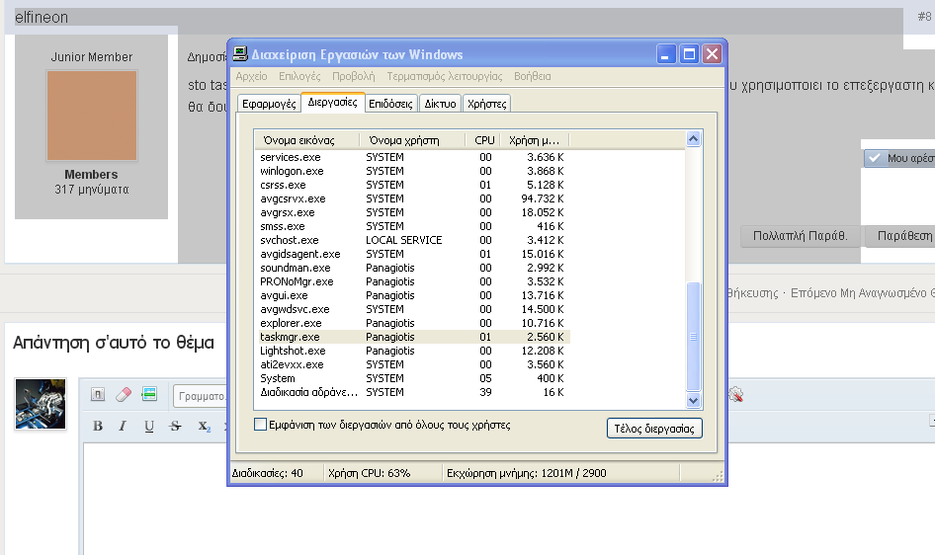Select the PRONoMgr.exe process row
Image resolution: width=935 pixels, height=555 pixels.
[412, 281]
